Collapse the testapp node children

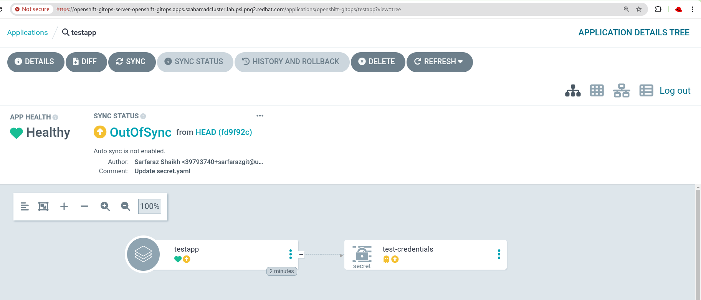point(301,254)
